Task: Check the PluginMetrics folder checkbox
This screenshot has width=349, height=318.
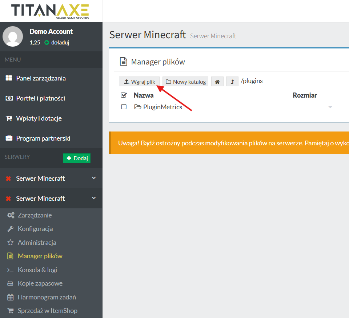Action: pyautogui.click(x=124, y=107)
